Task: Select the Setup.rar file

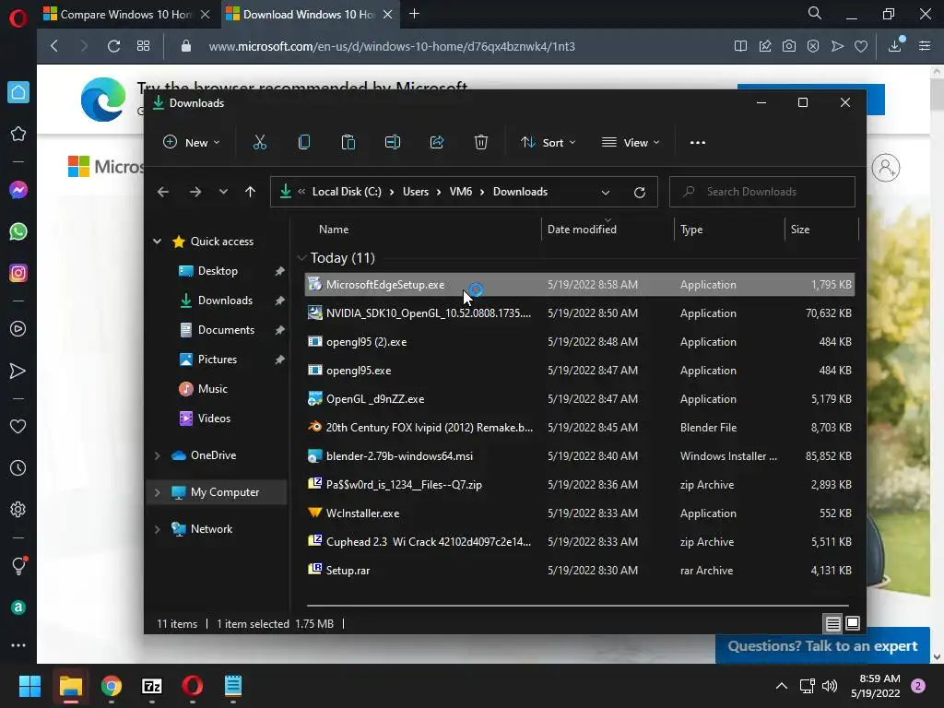Action: pyautogui.click(x=579, y=570)
